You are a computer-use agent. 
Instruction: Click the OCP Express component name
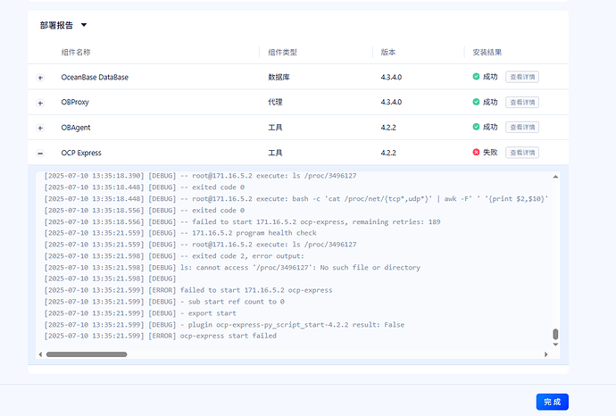click(x=81, y=153)
